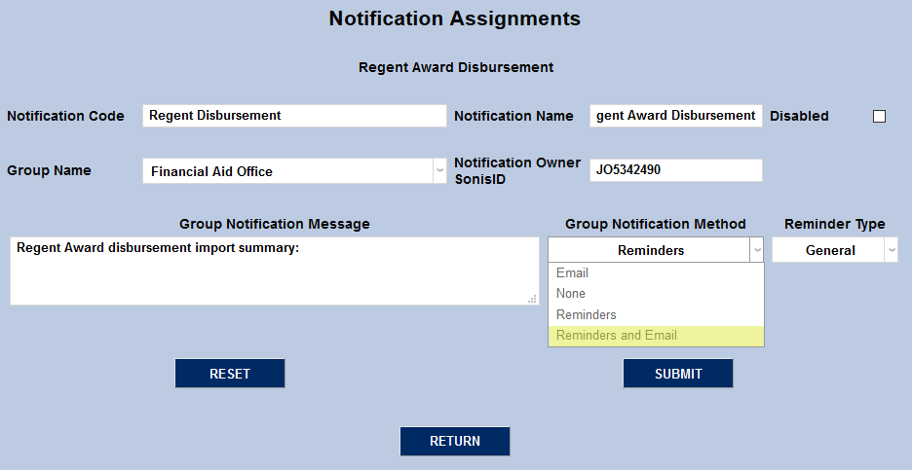Image resolution: width=912 pixels, height=470 pixels.
Task: Click the Group Notification Message label
Action: tap(275, 224)
